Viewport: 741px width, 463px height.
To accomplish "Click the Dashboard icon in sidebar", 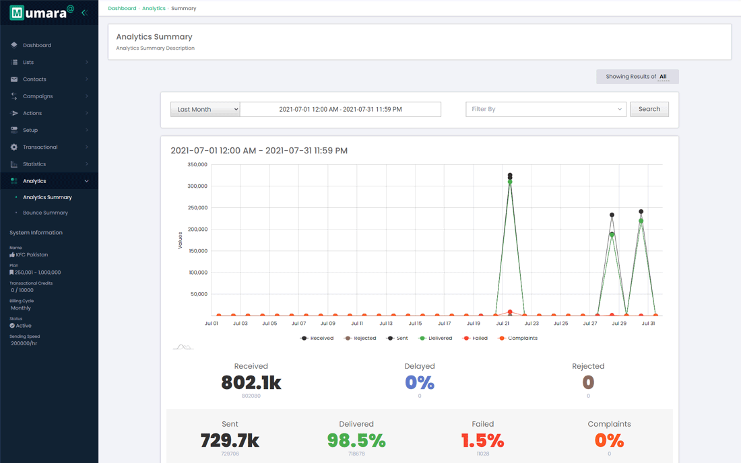I will (14, 45).
